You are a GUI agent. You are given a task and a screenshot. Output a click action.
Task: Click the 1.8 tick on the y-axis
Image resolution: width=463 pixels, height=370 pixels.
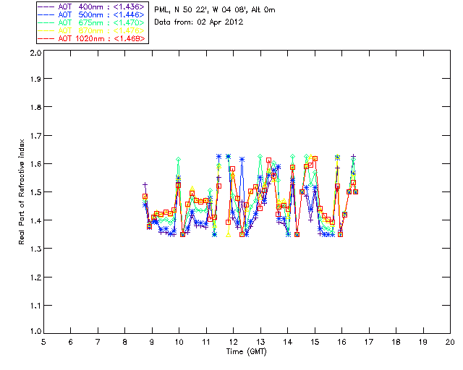[x=35, y=109]
